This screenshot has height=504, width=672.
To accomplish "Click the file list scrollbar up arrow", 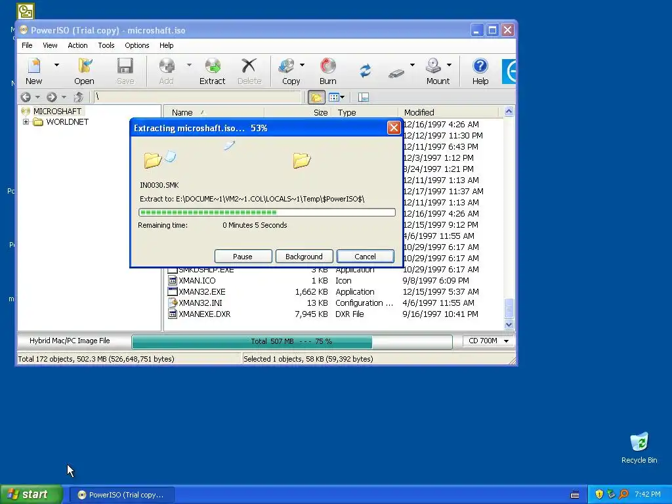I will (509, 112).
